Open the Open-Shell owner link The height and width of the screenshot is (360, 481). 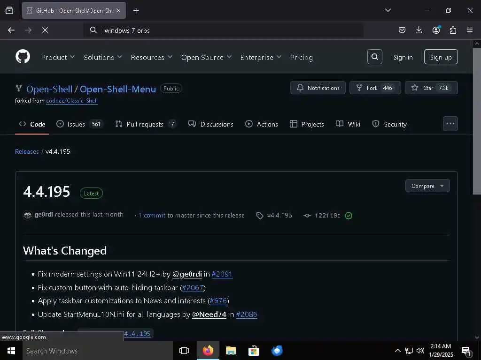[49, 89]
